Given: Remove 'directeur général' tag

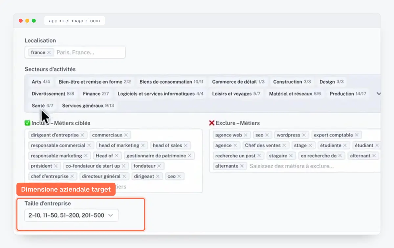Looking at the screenshot, I should click(124, 176).
